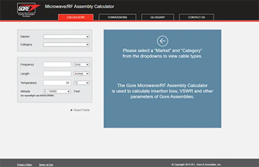Viewport: 259px width, 167px height.
Task: Open the Privacy Policy link
Action: tap(25, 165)
